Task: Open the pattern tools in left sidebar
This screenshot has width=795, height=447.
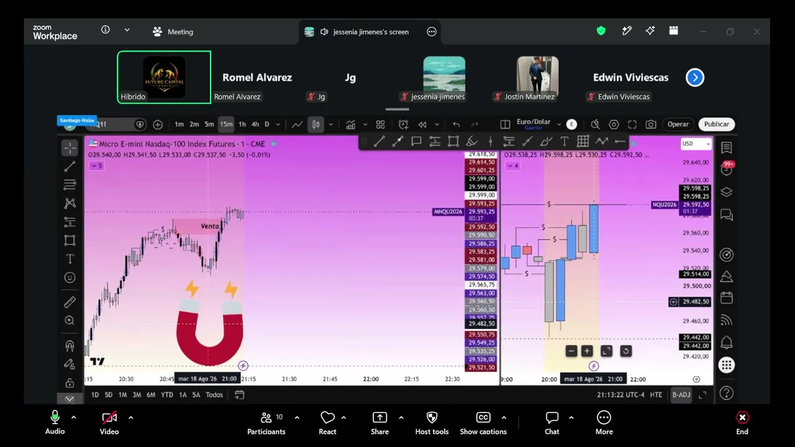Action: click(70, 204)
